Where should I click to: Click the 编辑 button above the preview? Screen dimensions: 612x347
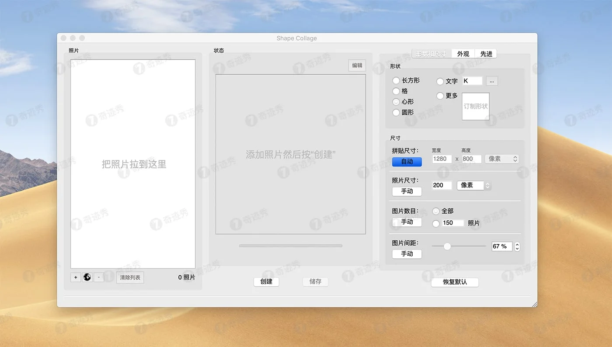point(357,65)
